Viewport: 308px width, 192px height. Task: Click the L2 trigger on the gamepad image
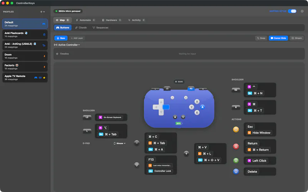pos(167,88)
